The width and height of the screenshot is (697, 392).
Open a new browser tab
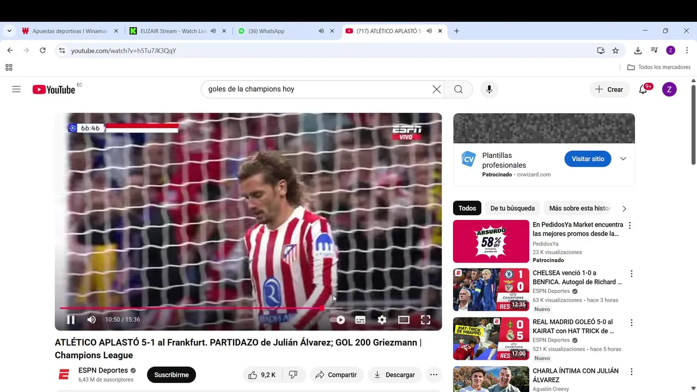click(456, 31)
